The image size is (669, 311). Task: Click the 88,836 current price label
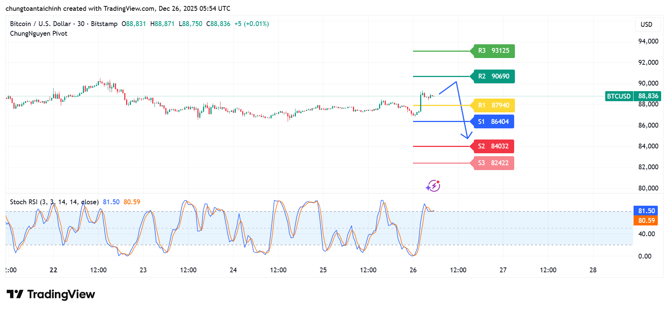tap(648, 96)
